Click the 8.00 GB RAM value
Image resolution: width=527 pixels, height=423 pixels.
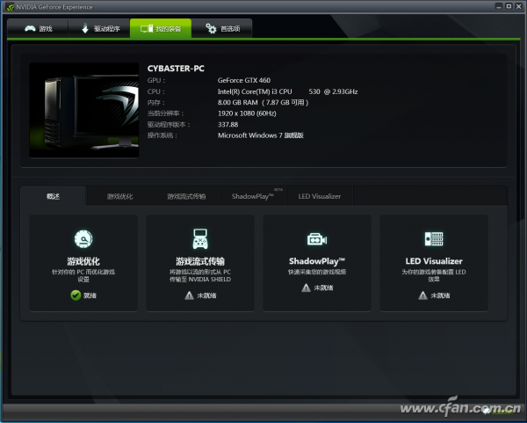point(263,103)
